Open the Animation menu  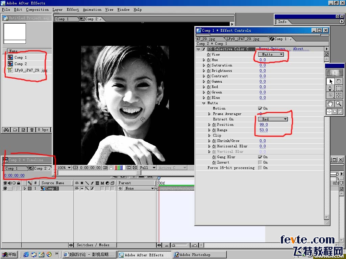92,10
